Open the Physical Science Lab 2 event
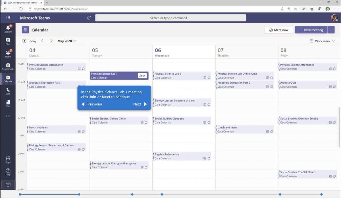Viewport: 341px width, 198px height. click(x=182, y=75)
